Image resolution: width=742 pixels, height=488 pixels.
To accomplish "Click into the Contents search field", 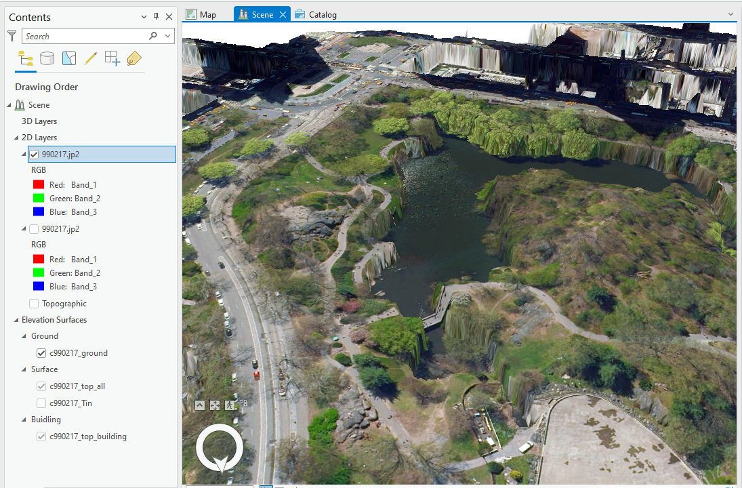I will point(85,36).
